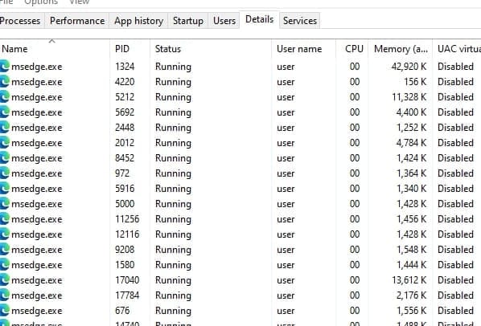Select the memory value 42,920 K

[x=409, y=67]
